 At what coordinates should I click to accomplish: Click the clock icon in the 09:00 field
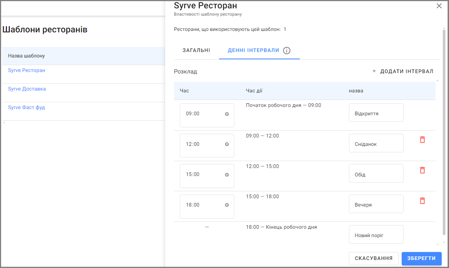pyautogui.click(x=227, y=114)
